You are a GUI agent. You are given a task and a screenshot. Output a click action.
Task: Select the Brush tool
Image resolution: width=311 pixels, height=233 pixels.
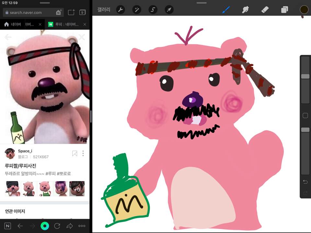click(x=225, y=10)
